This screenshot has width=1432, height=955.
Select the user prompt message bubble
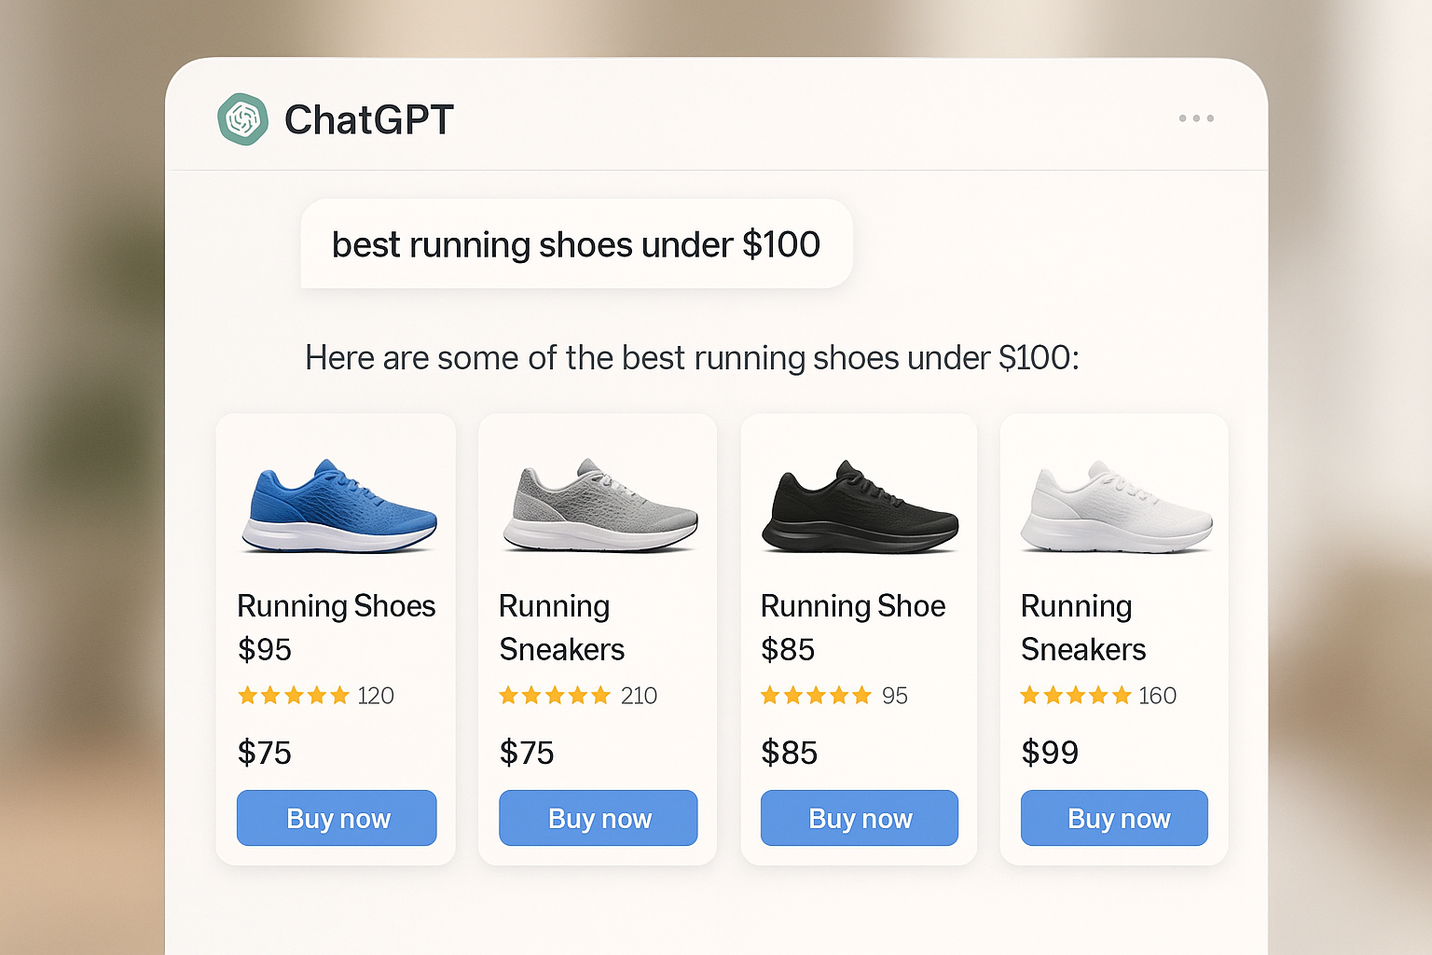coord(575,244)
